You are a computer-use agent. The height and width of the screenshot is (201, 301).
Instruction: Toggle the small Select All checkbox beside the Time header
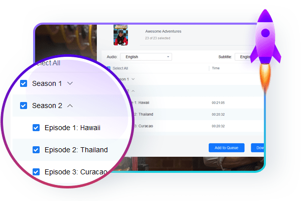point(109,68)
